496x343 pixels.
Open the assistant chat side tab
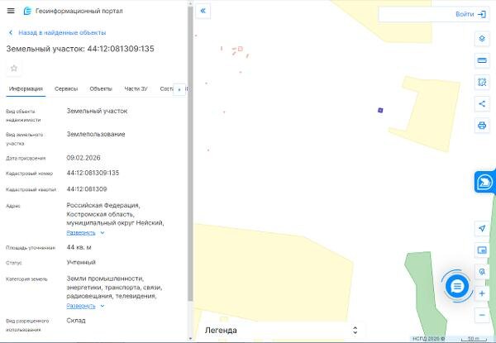coord(485,182)
